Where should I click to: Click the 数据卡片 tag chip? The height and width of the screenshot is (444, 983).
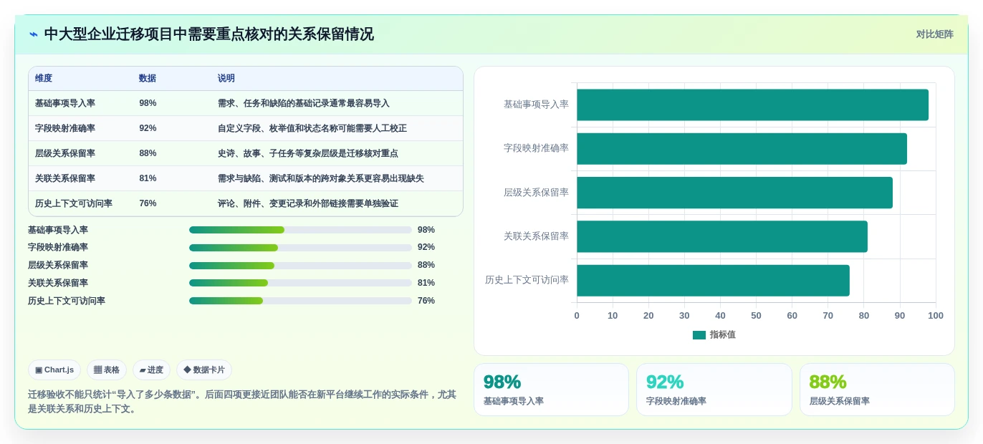pos(204,370)
